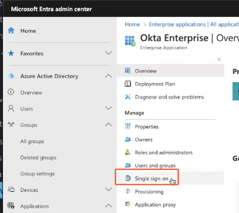The width and height of the screenshot is (239, 213).
Task: Click the Azure Active Directory diamond icon
Action: pyautogui.click(x=11, y=76)
